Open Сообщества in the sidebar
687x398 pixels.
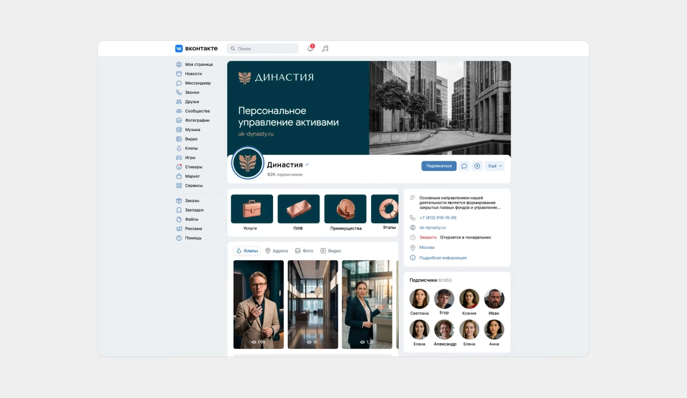(193, 111)
